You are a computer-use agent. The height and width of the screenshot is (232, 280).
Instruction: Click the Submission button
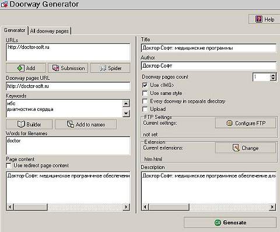pos(68,68)
